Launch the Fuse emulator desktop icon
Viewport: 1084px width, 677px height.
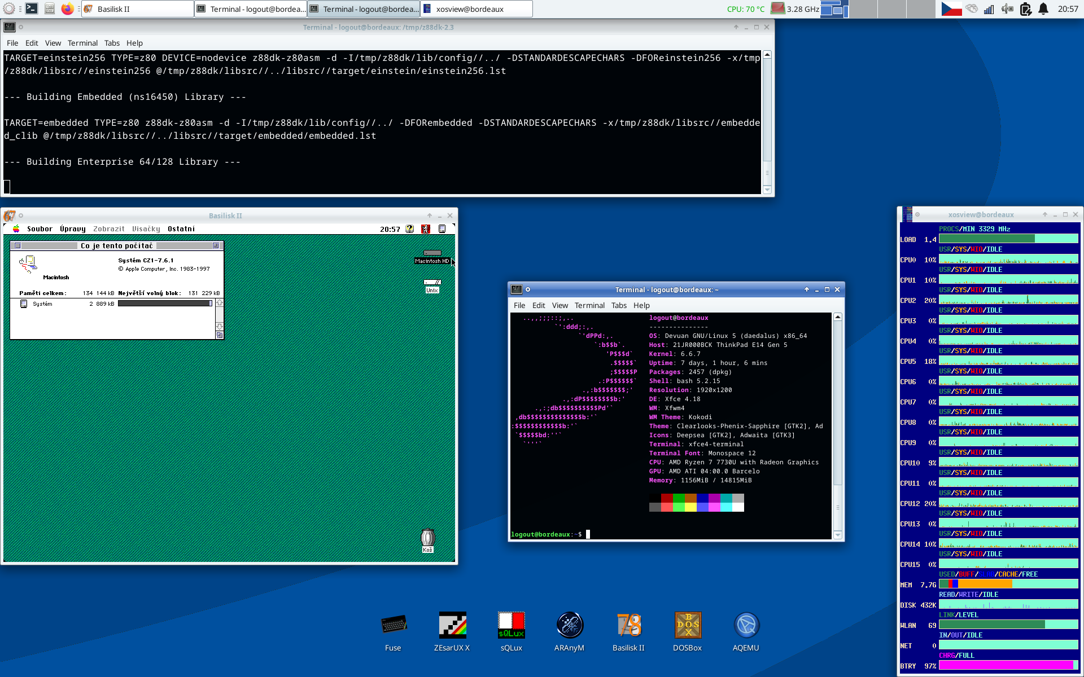coord(394,625)
